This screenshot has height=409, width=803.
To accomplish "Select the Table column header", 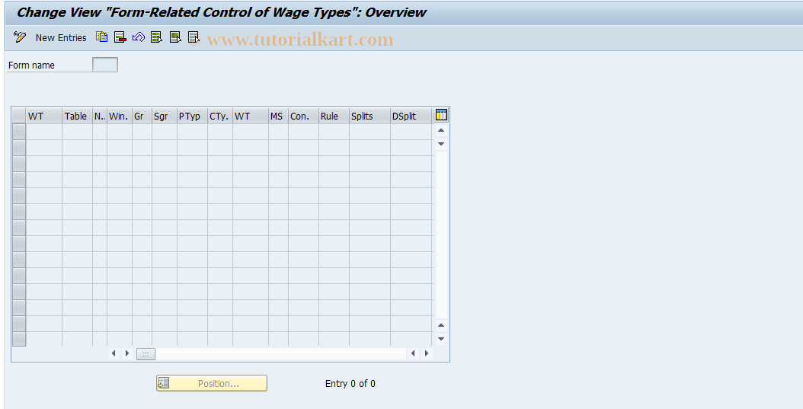I will 78,117.
